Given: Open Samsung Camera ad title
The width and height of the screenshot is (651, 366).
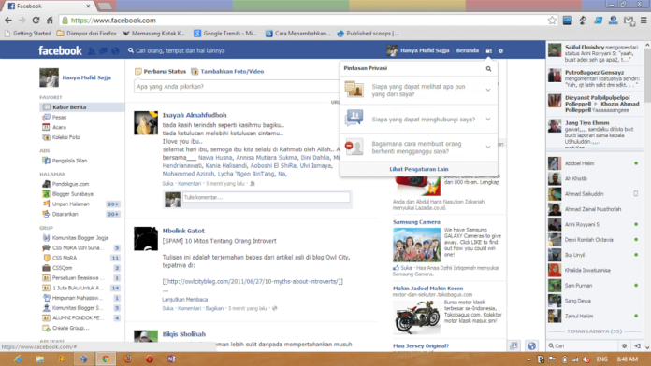Looking at the screenshot, I should 416,222.
